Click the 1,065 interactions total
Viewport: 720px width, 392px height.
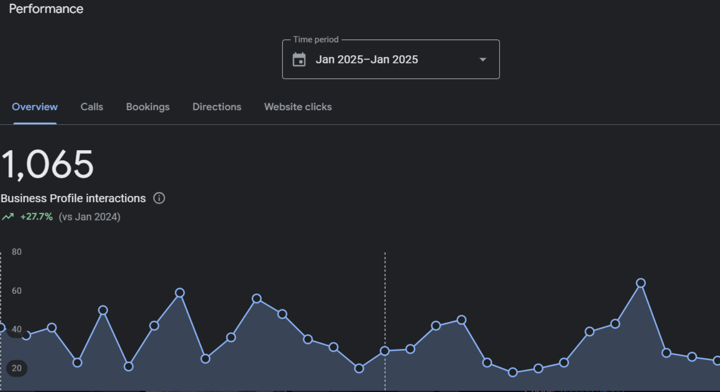(47, 165)
